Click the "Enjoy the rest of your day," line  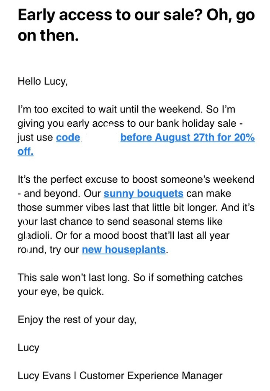pos(77,320)
